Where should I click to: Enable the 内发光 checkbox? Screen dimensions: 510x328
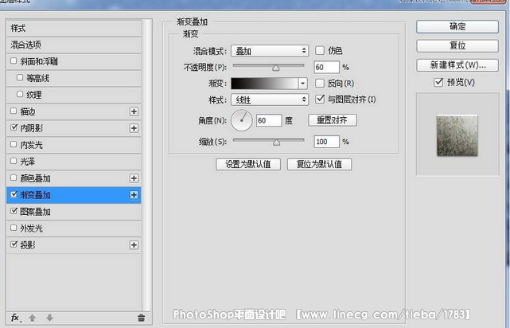click(14, 144)
